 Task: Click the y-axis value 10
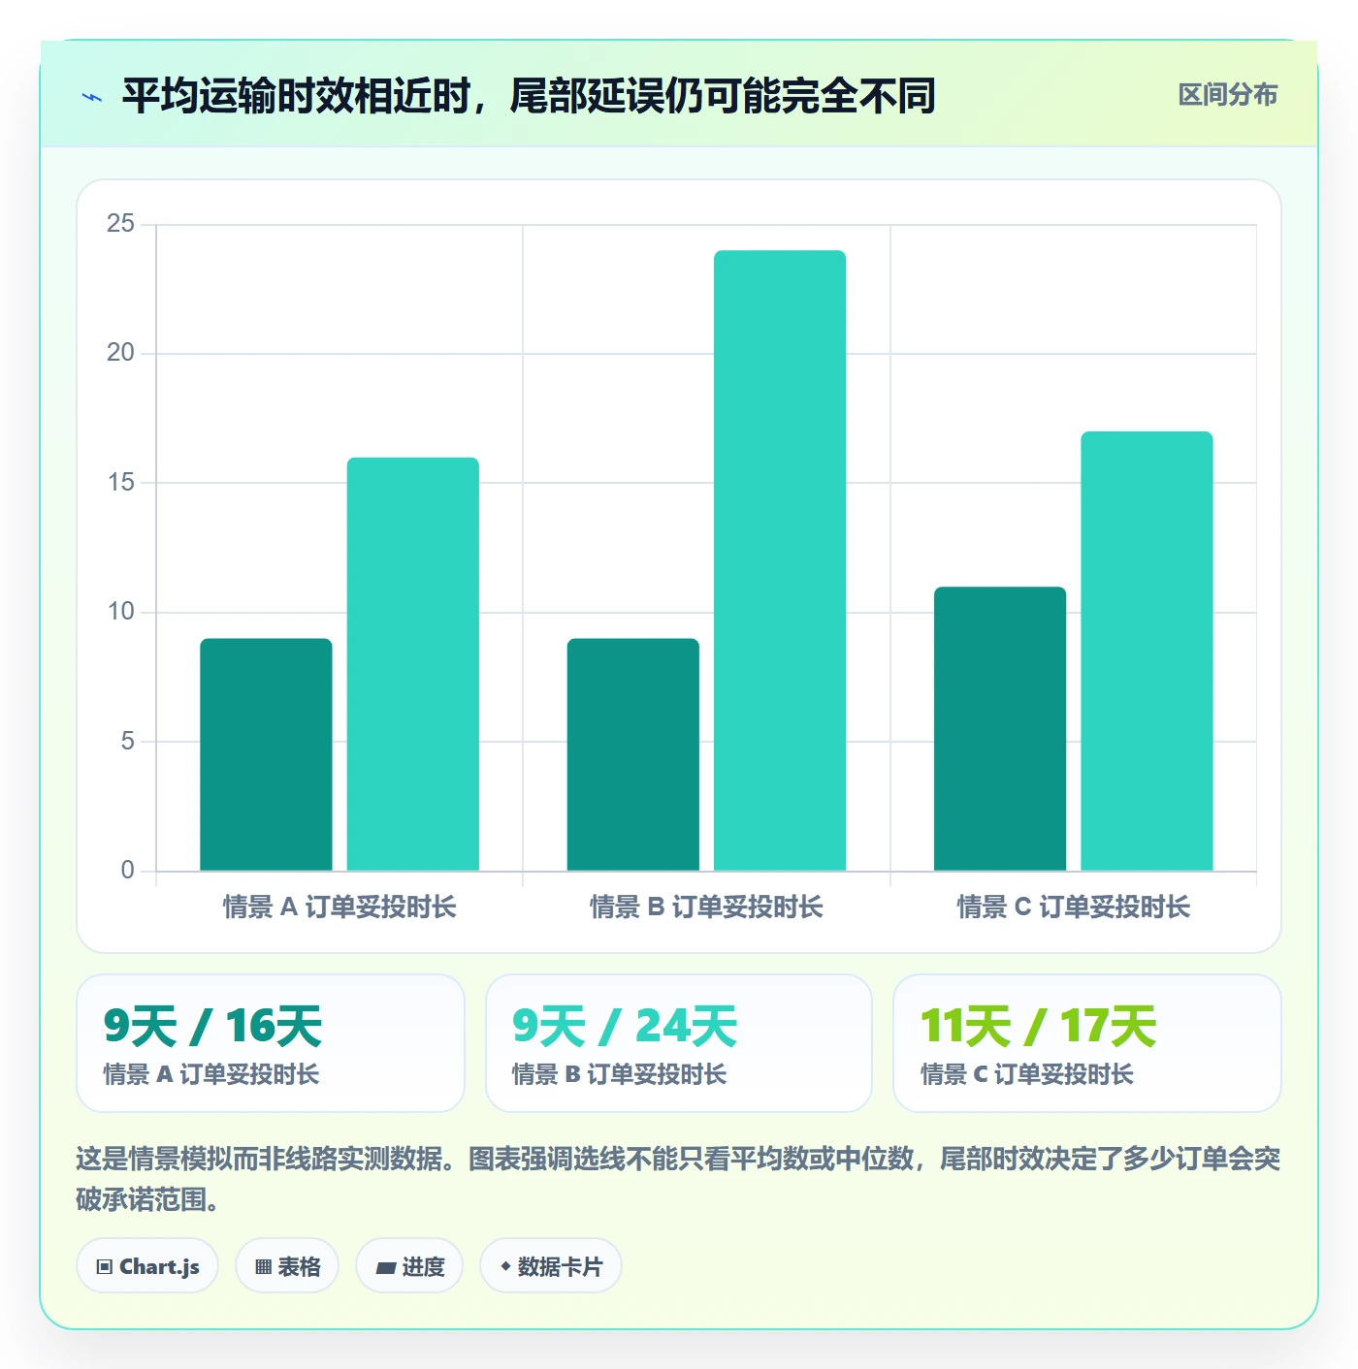click(120, 612)
